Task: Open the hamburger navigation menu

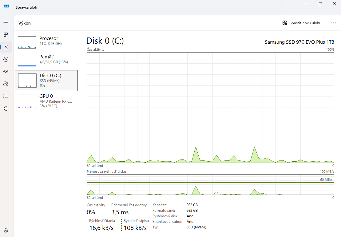Action: coord(6,23)
